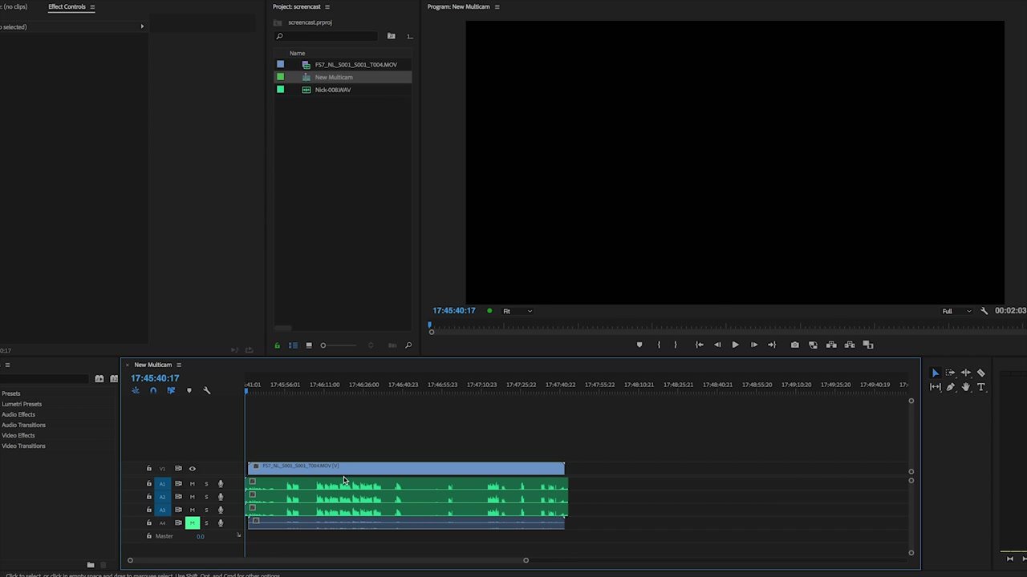Select the Pen tool

coord(951,387)
